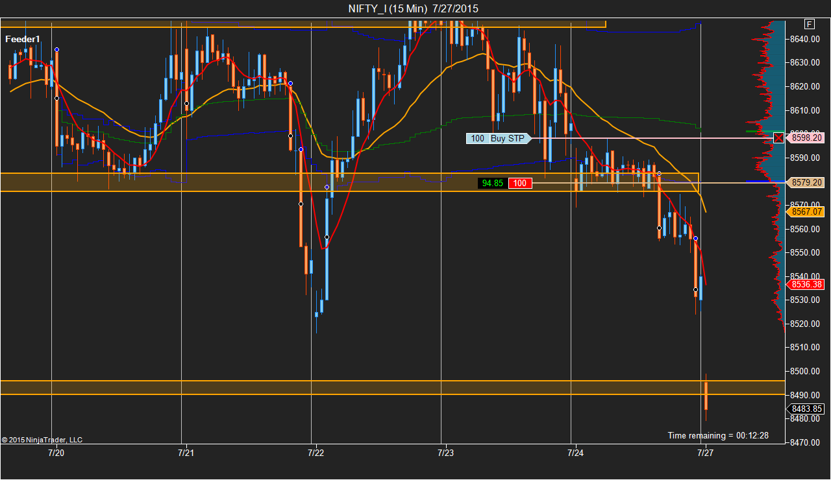Click the F button at top right

(x=809, y=24)
